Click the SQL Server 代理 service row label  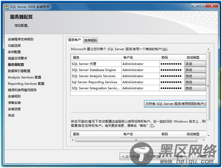(x=84, y=64)
